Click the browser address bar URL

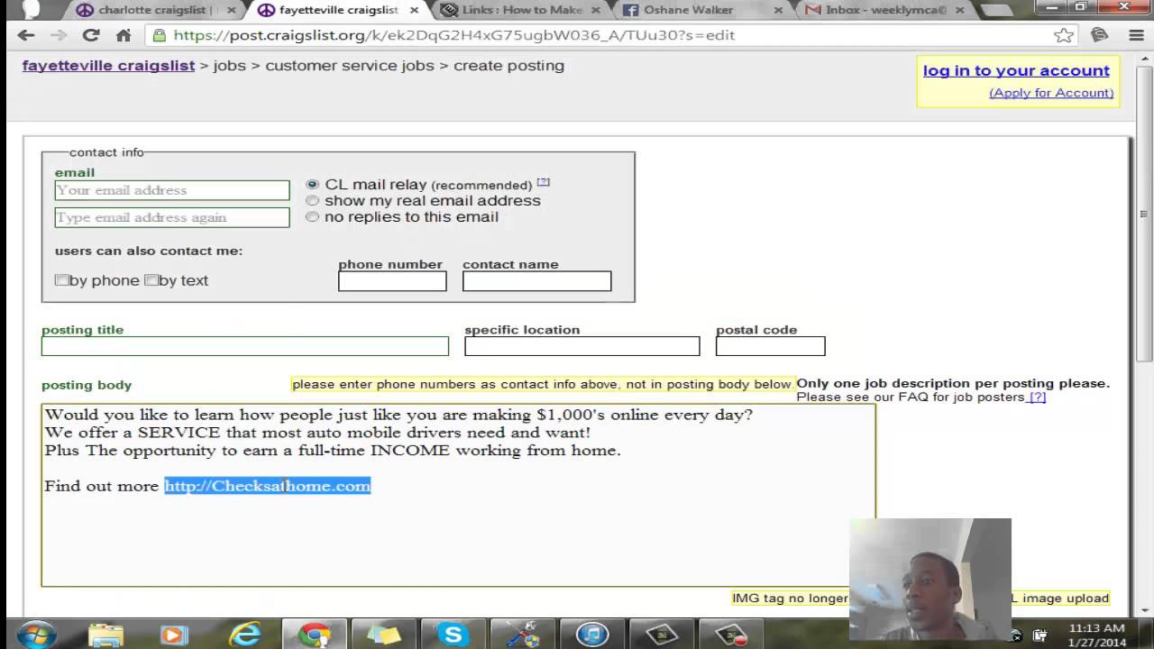[x=454, y=35]
